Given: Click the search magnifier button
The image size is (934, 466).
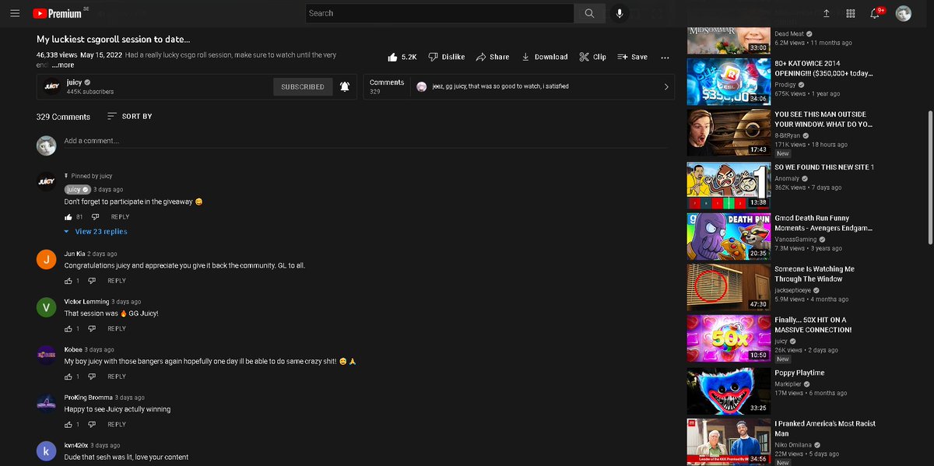Looking at the screenshot, I should (x=589, y=13).
